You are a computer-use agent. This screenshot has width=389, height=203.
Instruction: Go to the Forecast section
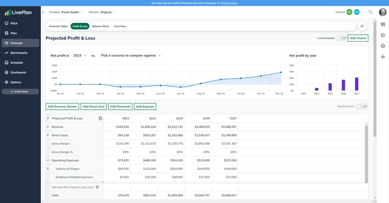[x=20, y=43]
